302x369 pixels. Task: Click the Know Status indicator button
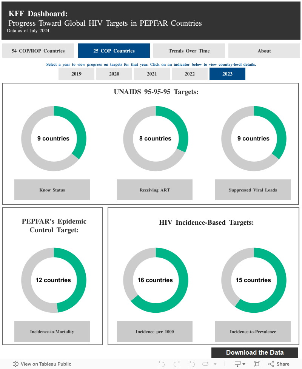point(52,190)
